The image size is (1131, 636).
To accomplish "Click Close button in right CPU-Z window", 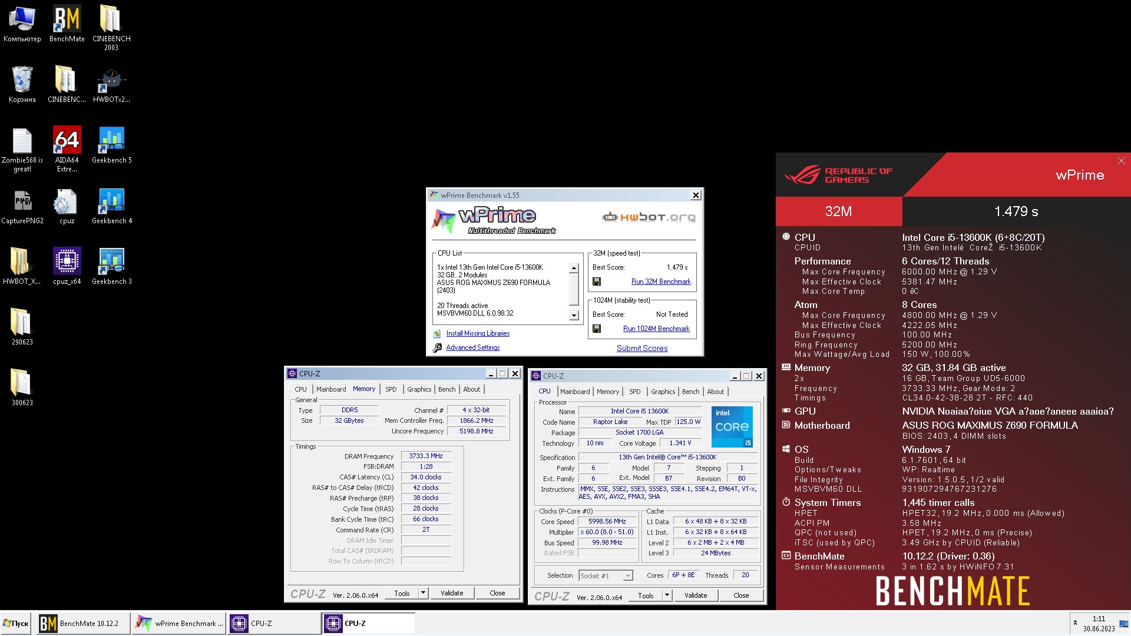I will click(x=741, y=595).
